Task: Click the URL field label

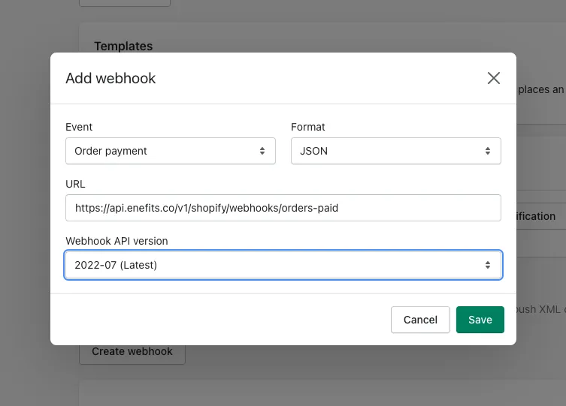Action: (x=75, y=184)
